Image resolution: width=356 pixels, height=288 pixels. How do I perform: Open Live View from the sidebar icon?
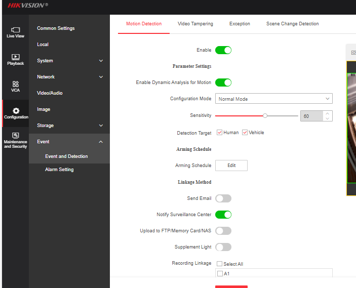pos(15,32)
